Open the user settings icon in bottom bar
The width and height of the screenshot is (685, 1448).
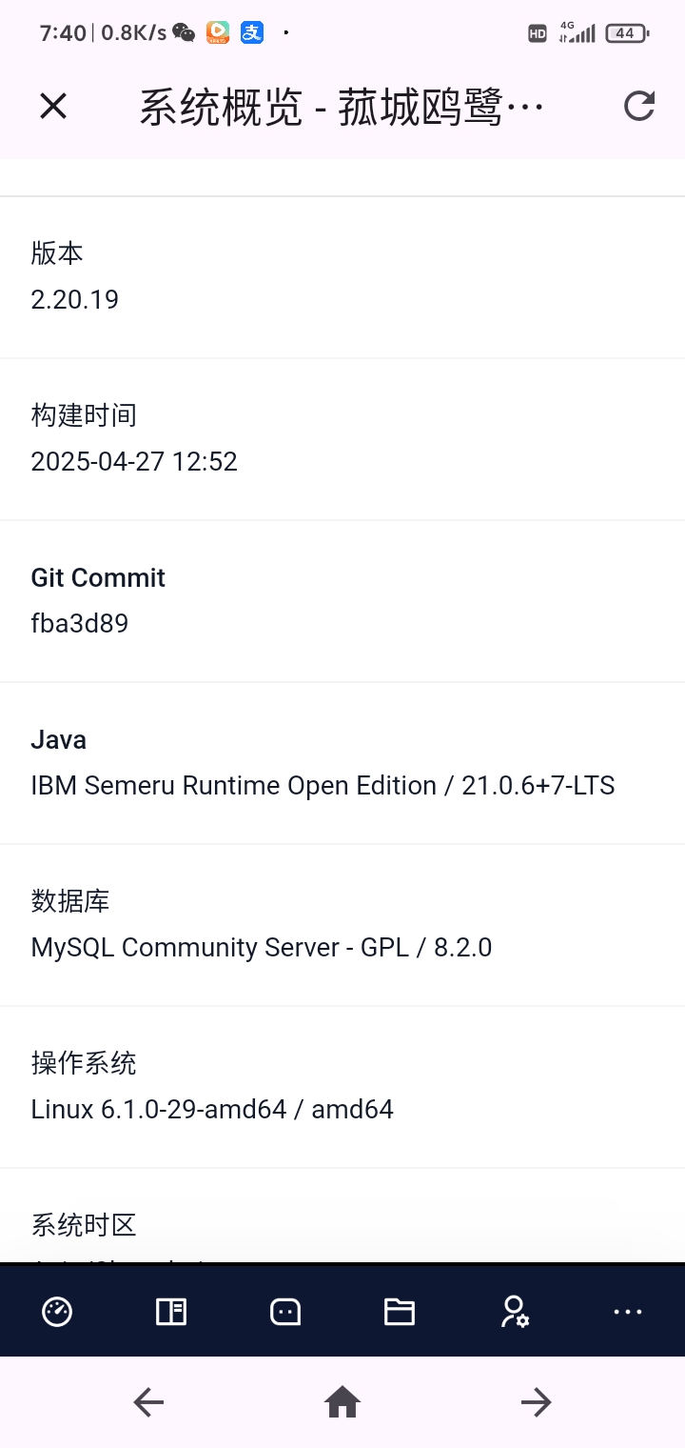pos(515,1312)
